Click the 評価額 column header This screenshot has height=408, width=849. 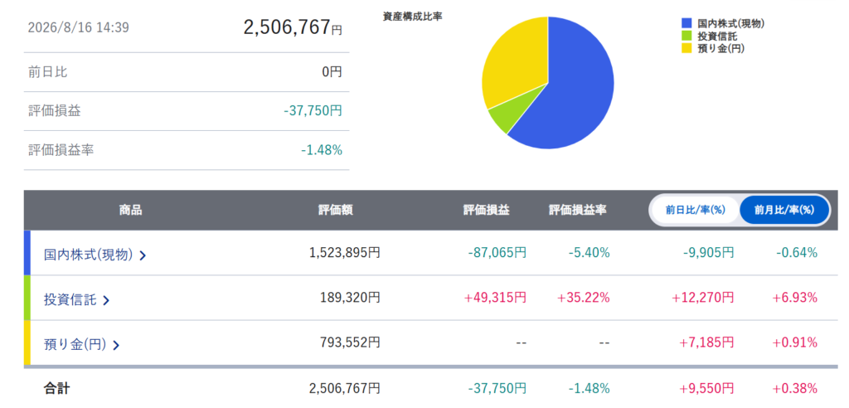(x=336, y=211)
